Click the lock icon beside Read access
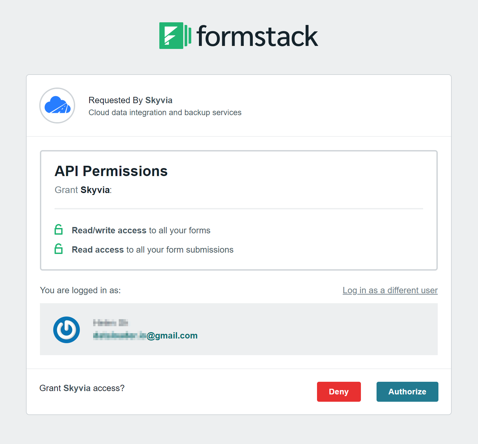Screen dimensions: 478x444 point(59,249)
